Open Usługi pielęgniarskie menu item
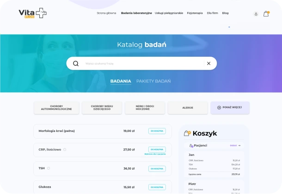This screenshot has width=282, height=194. [x=169, y=13]
